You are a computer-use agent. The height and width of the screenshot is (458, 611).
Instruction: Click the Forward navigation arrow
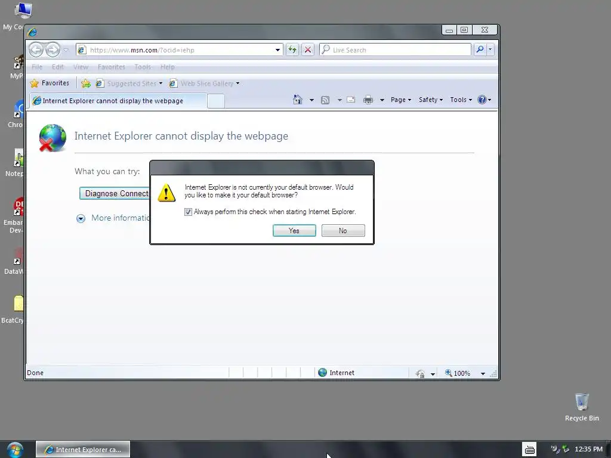coord(53,50)
